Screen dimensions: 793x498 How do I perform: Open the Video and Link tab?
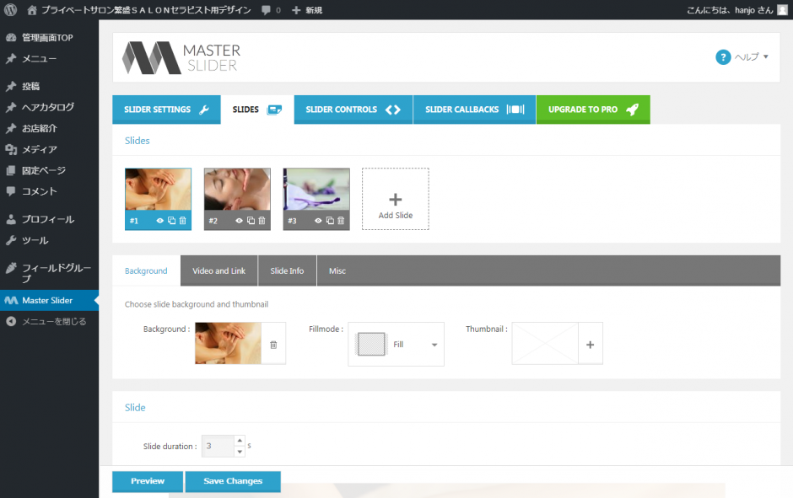218,270
